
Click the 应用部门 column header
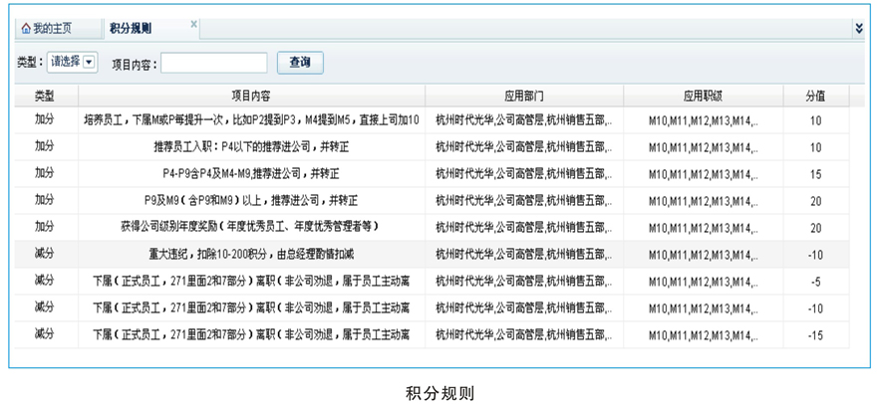pos(524,96)
